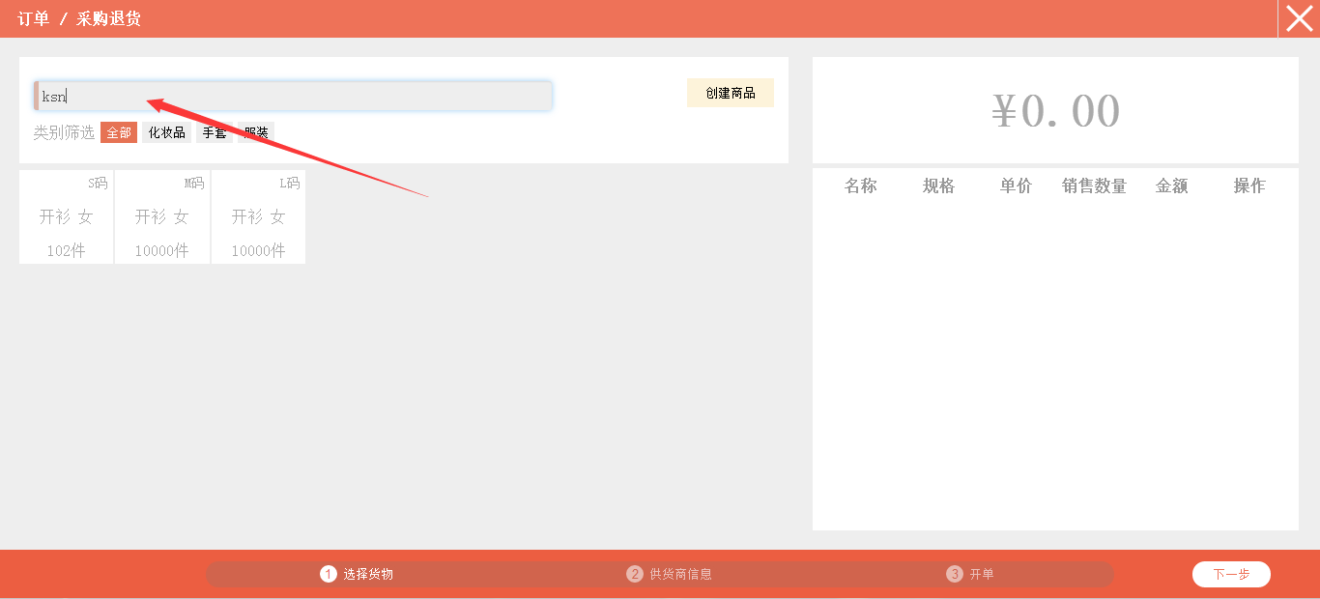Viewport: 1320px width, 599px height.
Task: Close the 采购退货 window with X icon
Action: tap(1299, 18)
